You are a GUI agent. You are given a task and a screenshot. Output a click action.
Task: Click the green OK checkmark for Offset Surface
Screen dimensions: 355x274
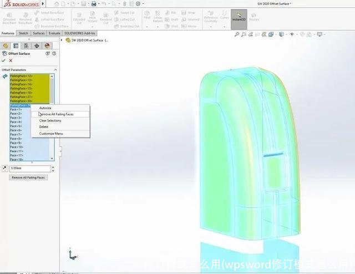point(4,60)
